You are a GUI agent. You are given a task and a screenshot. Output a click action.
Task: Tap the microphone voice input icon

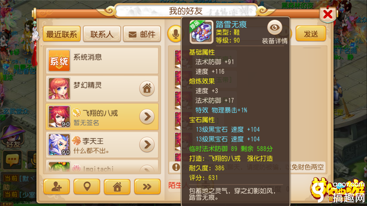[175, 34]
